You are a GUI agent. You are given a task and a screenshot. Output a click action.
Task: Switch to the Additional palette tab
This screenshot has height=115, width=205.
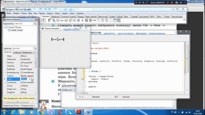point(55,17)
